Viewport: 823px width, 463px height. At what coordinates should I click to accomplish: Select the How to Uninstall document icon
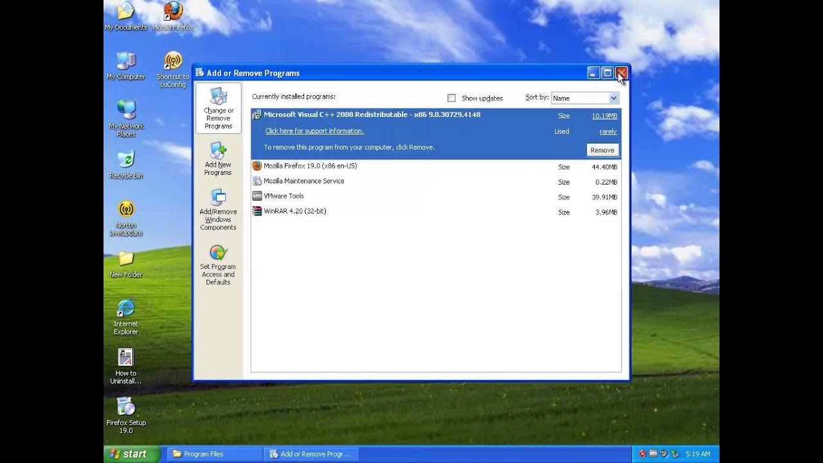click(x=126, y=366)
